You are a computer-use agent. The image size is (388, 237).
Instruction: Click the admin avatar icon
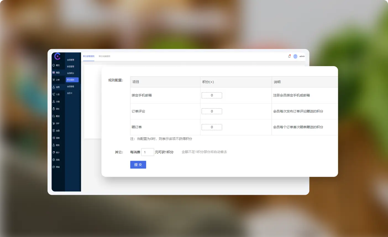point(295,56)
